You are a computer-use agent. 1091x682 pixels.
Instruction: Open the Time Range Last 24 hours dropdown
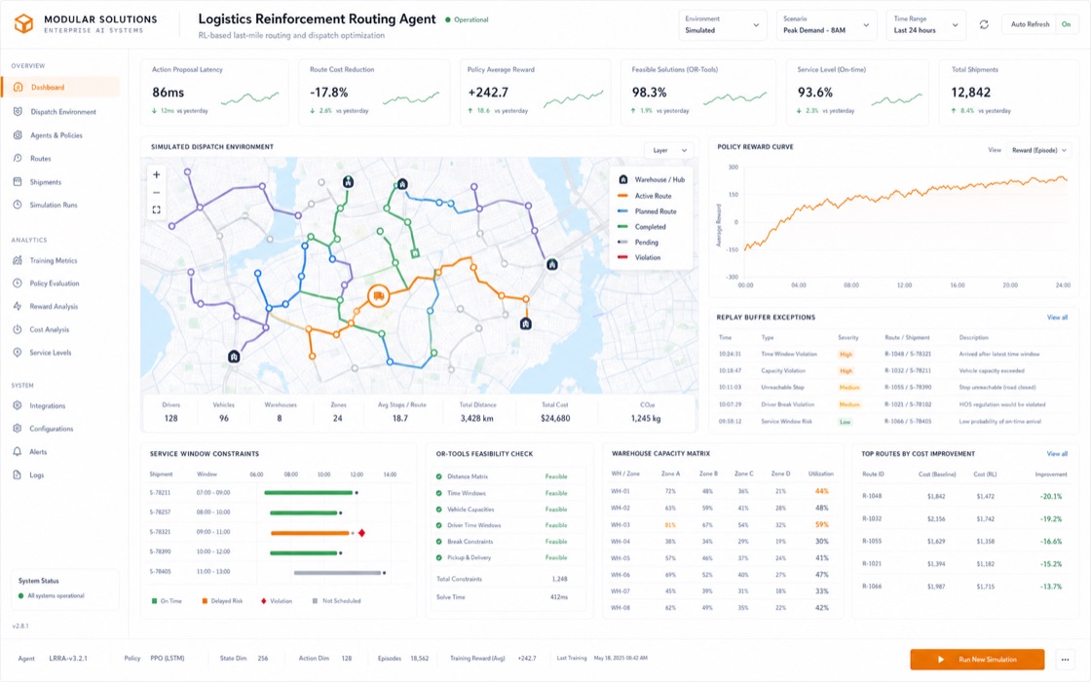click(925, 24)
